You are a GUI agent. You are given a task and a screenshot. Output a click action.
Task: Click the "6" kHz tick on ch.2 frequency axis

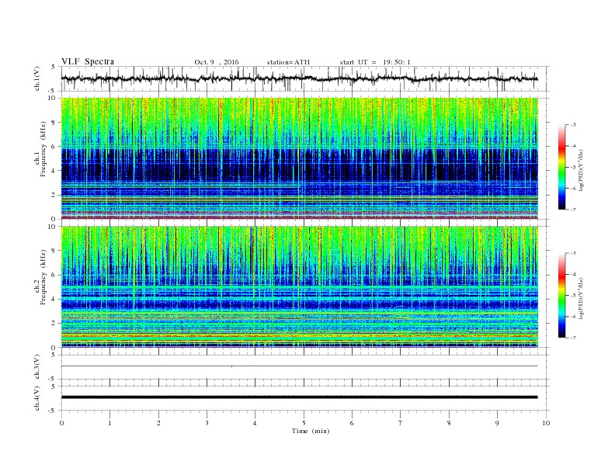(54, 275)
